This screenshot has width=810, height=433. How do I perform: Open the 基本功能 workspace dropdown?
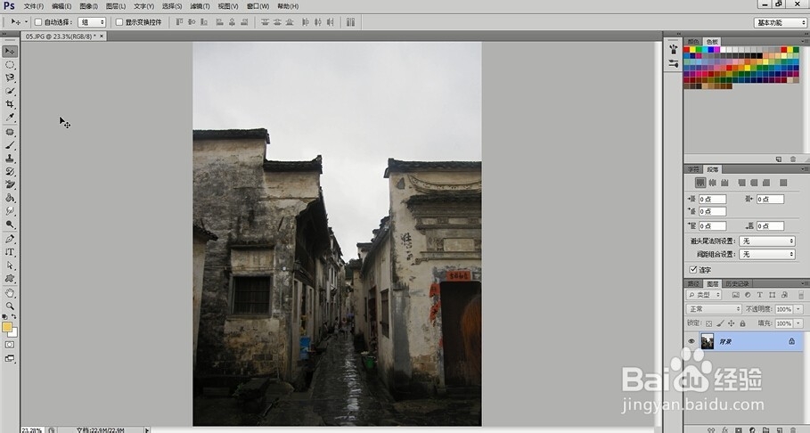click(x=780, y=23)
